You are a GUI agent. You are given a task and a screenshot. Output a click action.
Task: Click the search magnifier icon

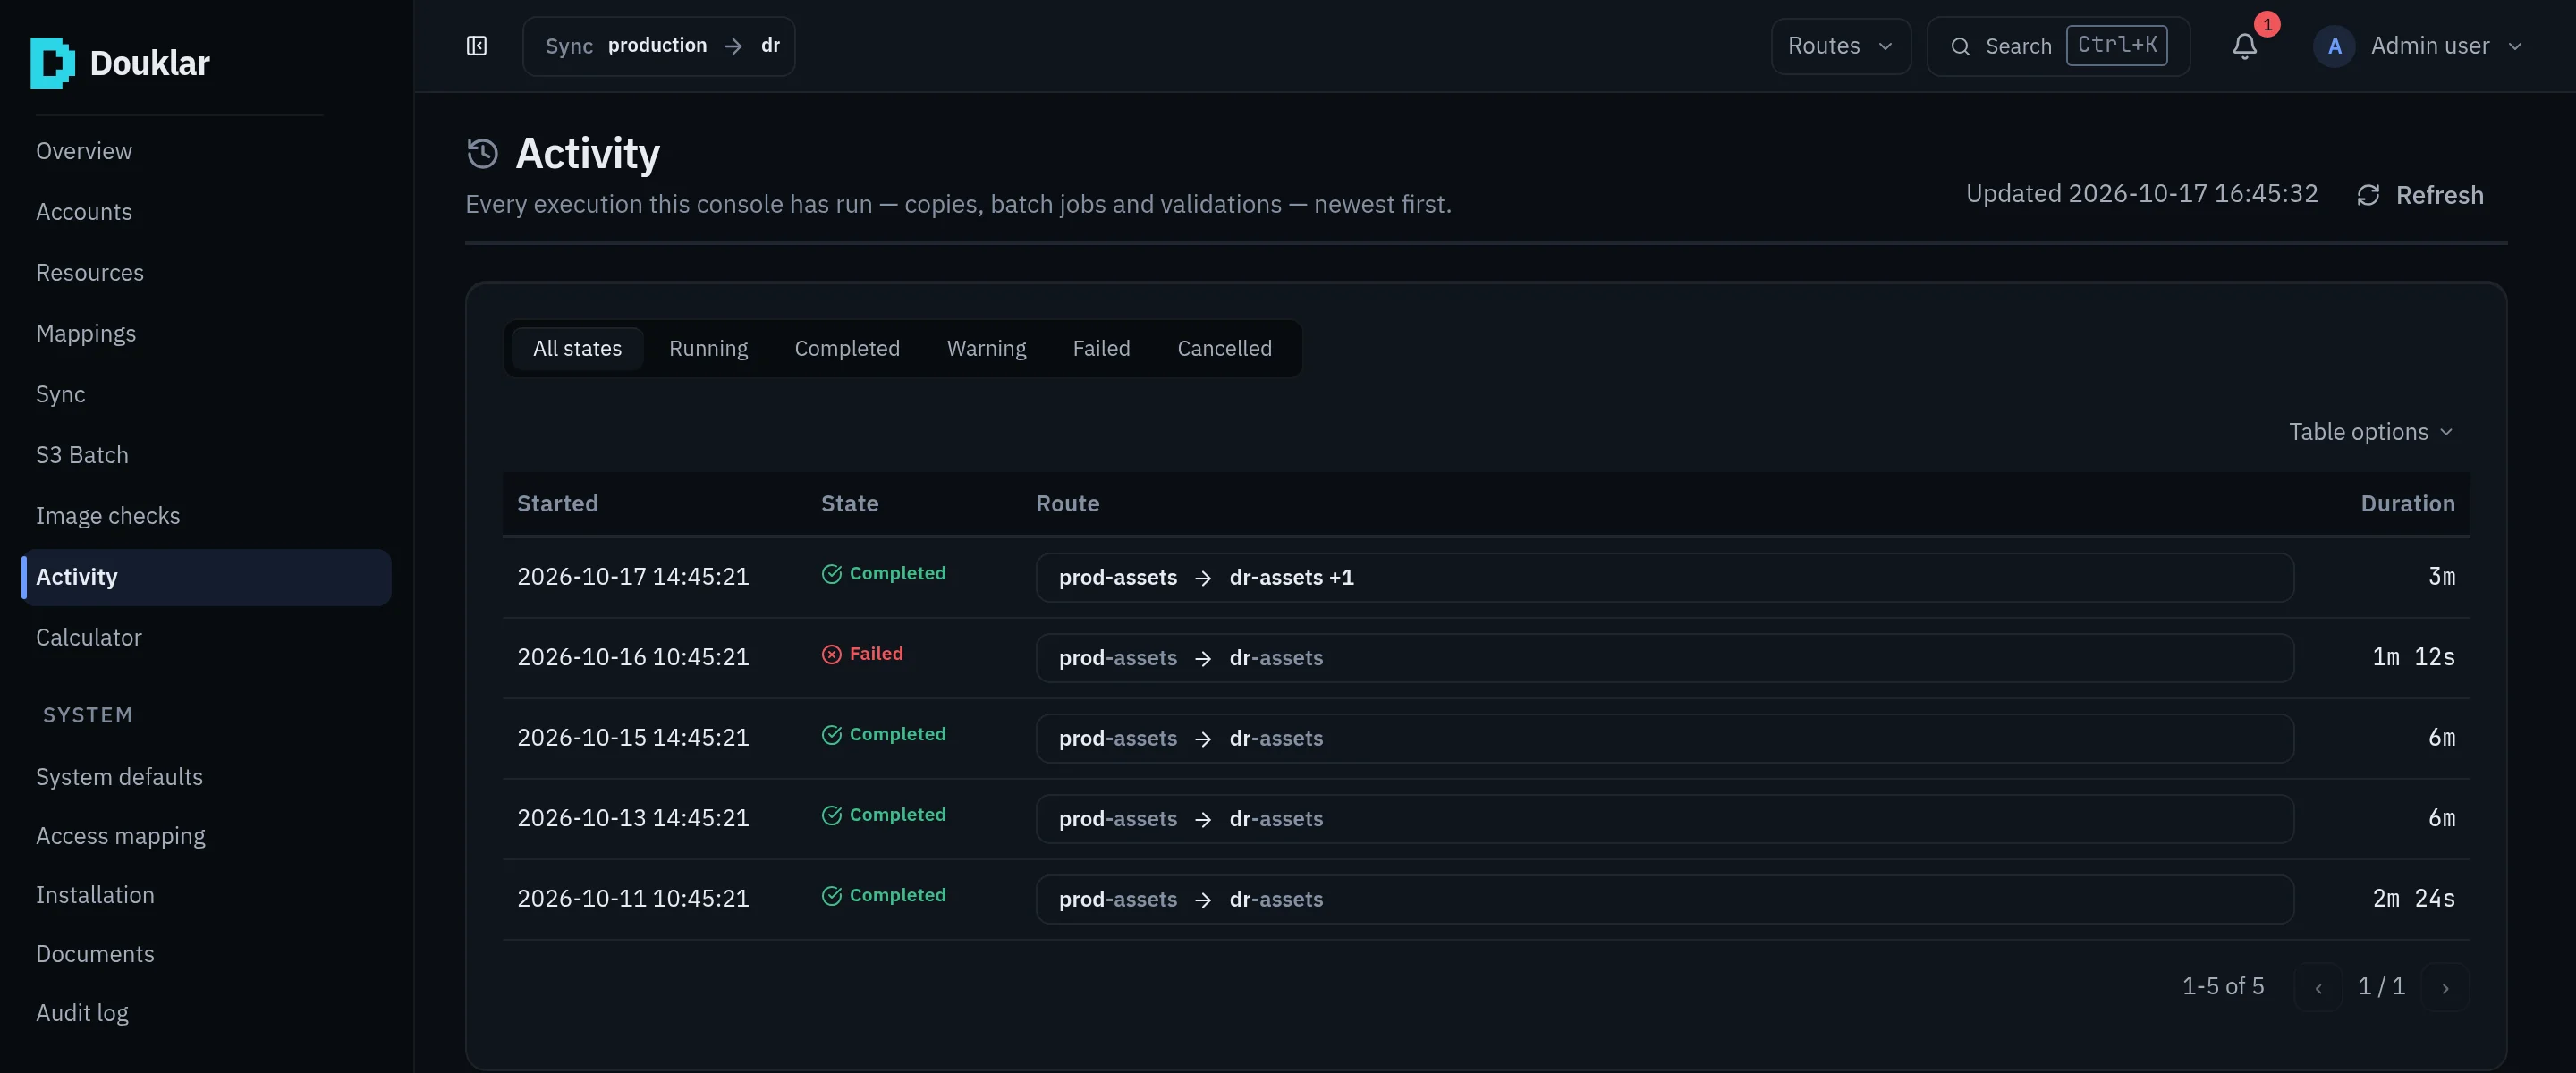(x=1960, y=46)
